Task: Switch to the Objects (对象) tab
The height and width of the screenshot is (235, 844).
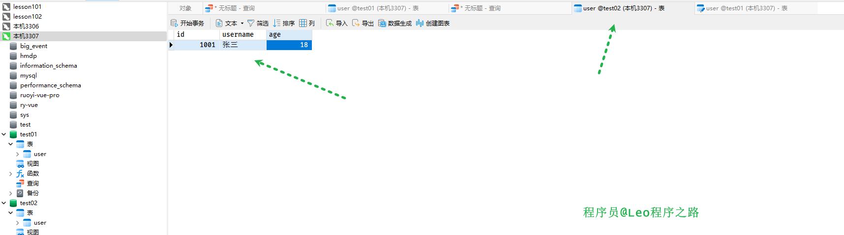Action: point(185,8)
